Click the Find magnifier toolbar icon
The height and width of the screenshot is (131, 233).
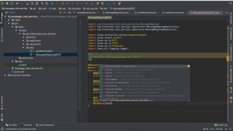[x=42, y=3]
